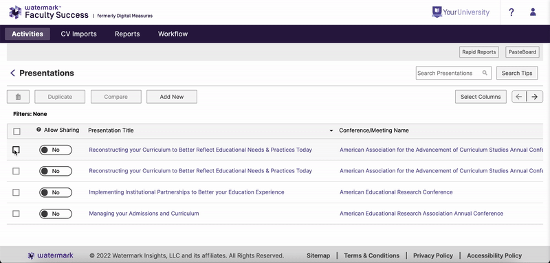
Task: Open Implementing Institutional Partnerships presentation link
Action: coord(186,192)
